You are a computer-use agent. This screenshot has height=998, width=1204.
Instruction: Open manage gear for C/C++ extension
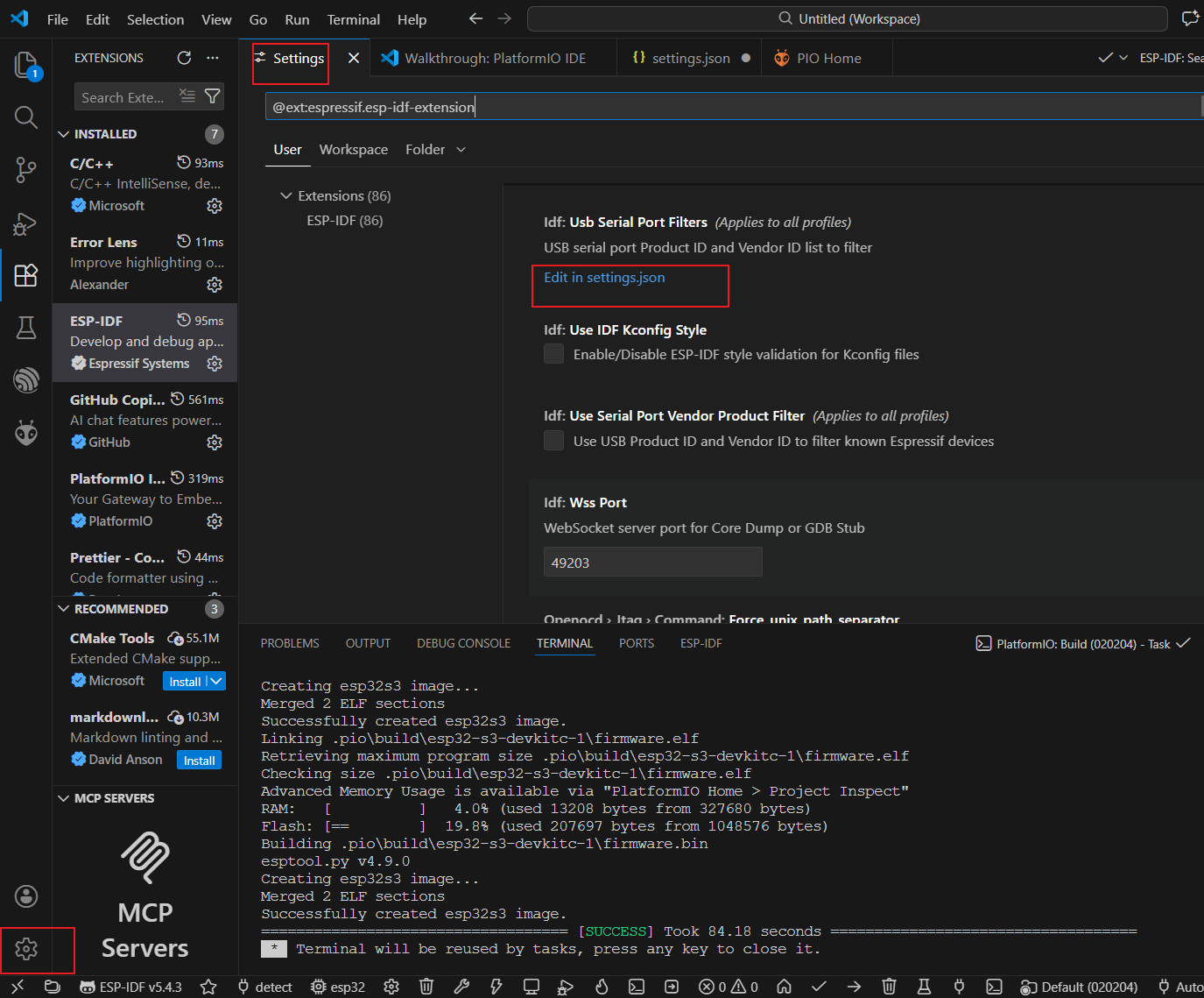215,206
